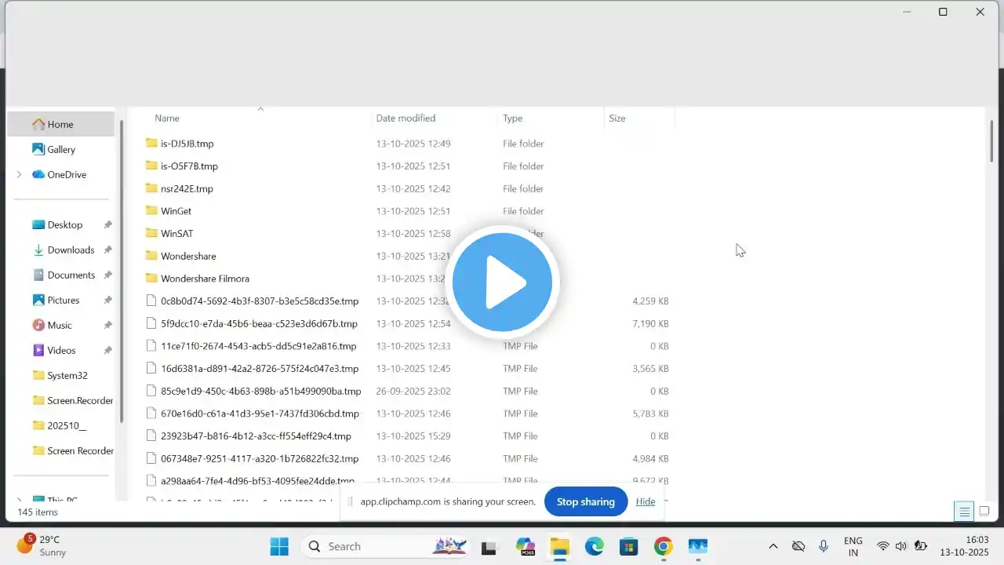The image size is (1004, 565).
Task: Click the microphone icon in system tray
Action: click(x=824, y=546)
